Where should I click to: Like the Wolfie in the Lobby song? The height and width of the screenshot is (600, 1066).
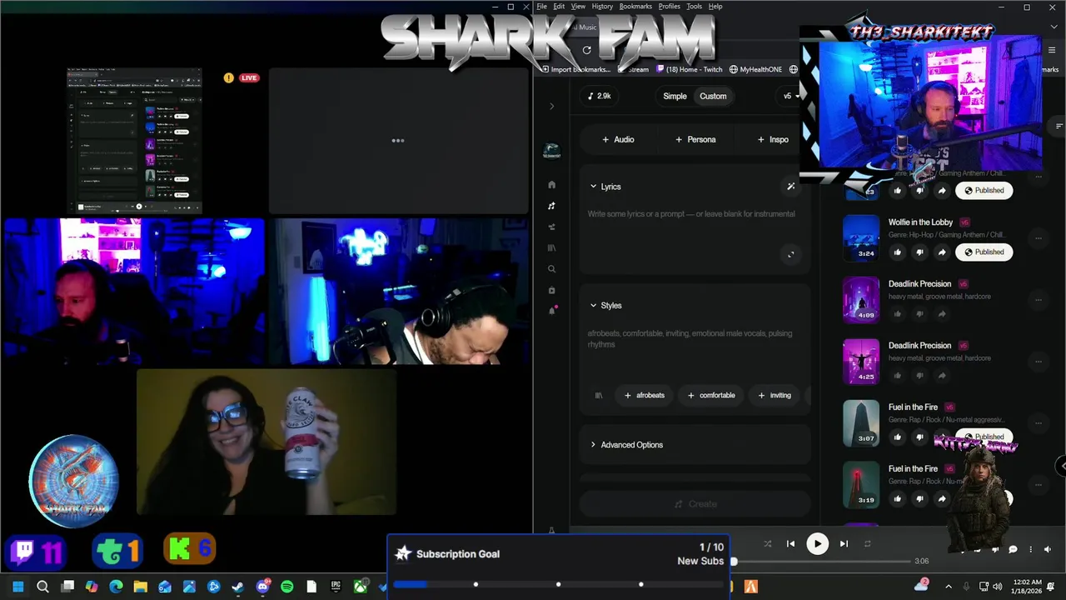898,252
